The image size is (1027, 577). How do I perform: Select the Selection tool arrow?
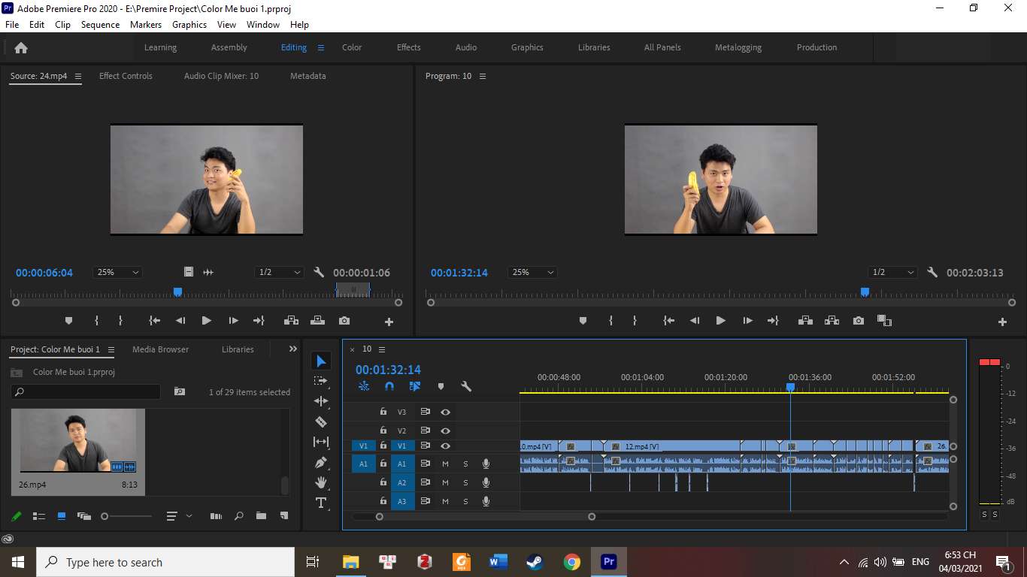point(321,361)
